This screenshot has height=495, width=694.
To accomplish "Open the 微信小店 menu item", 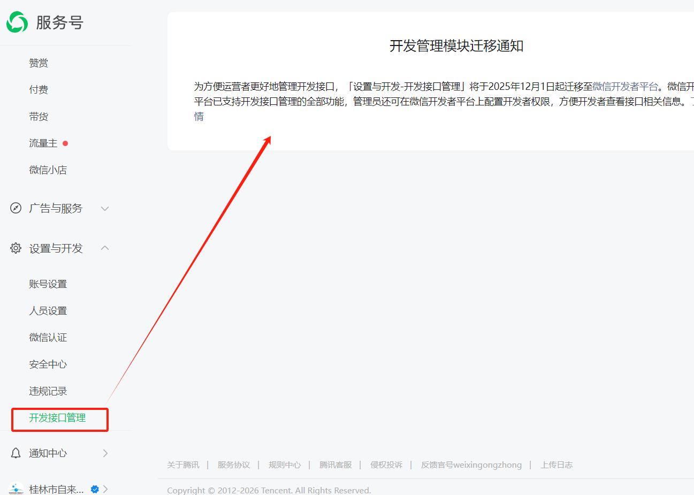I will coord(48,170).
